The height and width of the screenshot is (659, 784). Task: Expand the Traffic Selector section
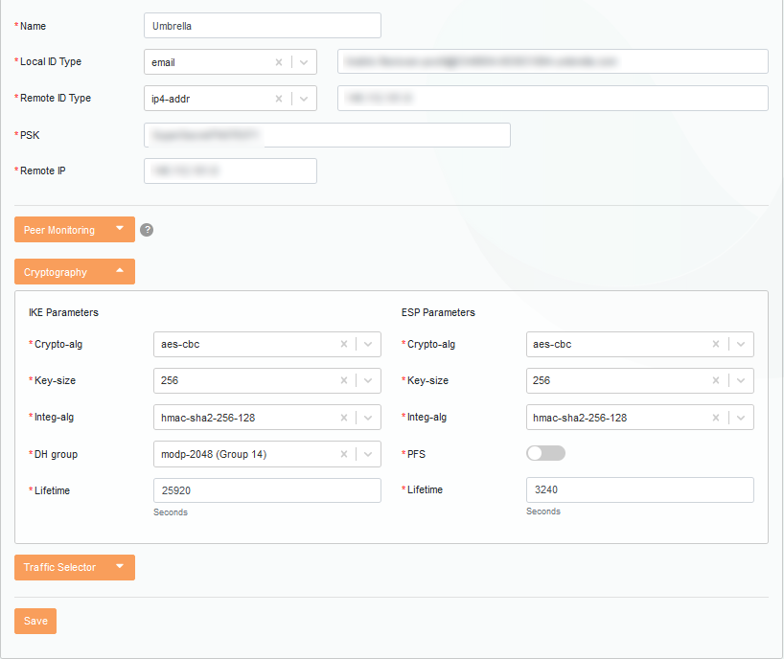pos(75,567)
